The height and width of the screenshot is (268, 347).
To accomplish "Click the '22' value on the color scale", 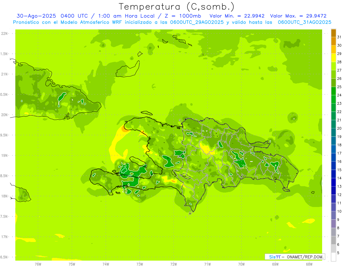I will click(339, 112).
